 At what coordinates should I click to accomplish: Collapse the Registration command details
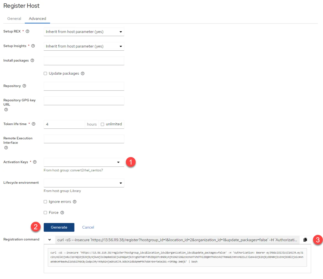pyautogui.click(x=49, y=240)
